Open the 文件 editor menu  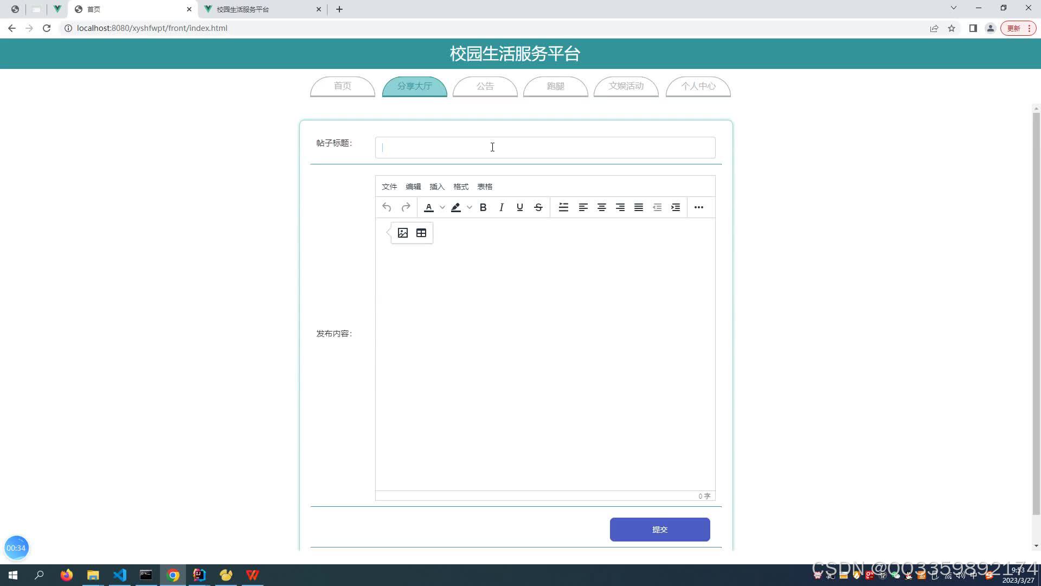coord(389,187)
